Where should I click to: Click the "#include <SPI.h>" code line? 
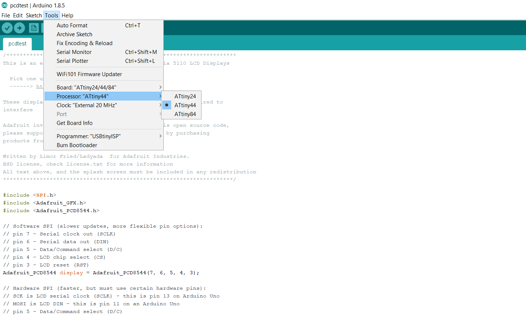[x=30, y=195]
